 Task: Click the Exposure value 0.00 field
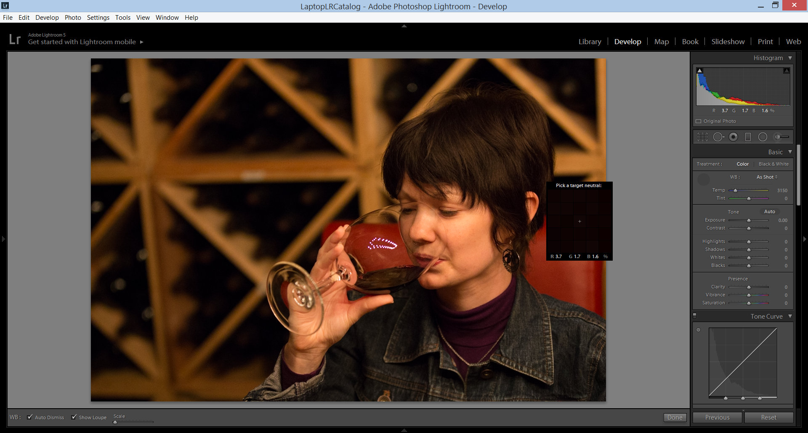pyautogui.click(x=783, y=220)
